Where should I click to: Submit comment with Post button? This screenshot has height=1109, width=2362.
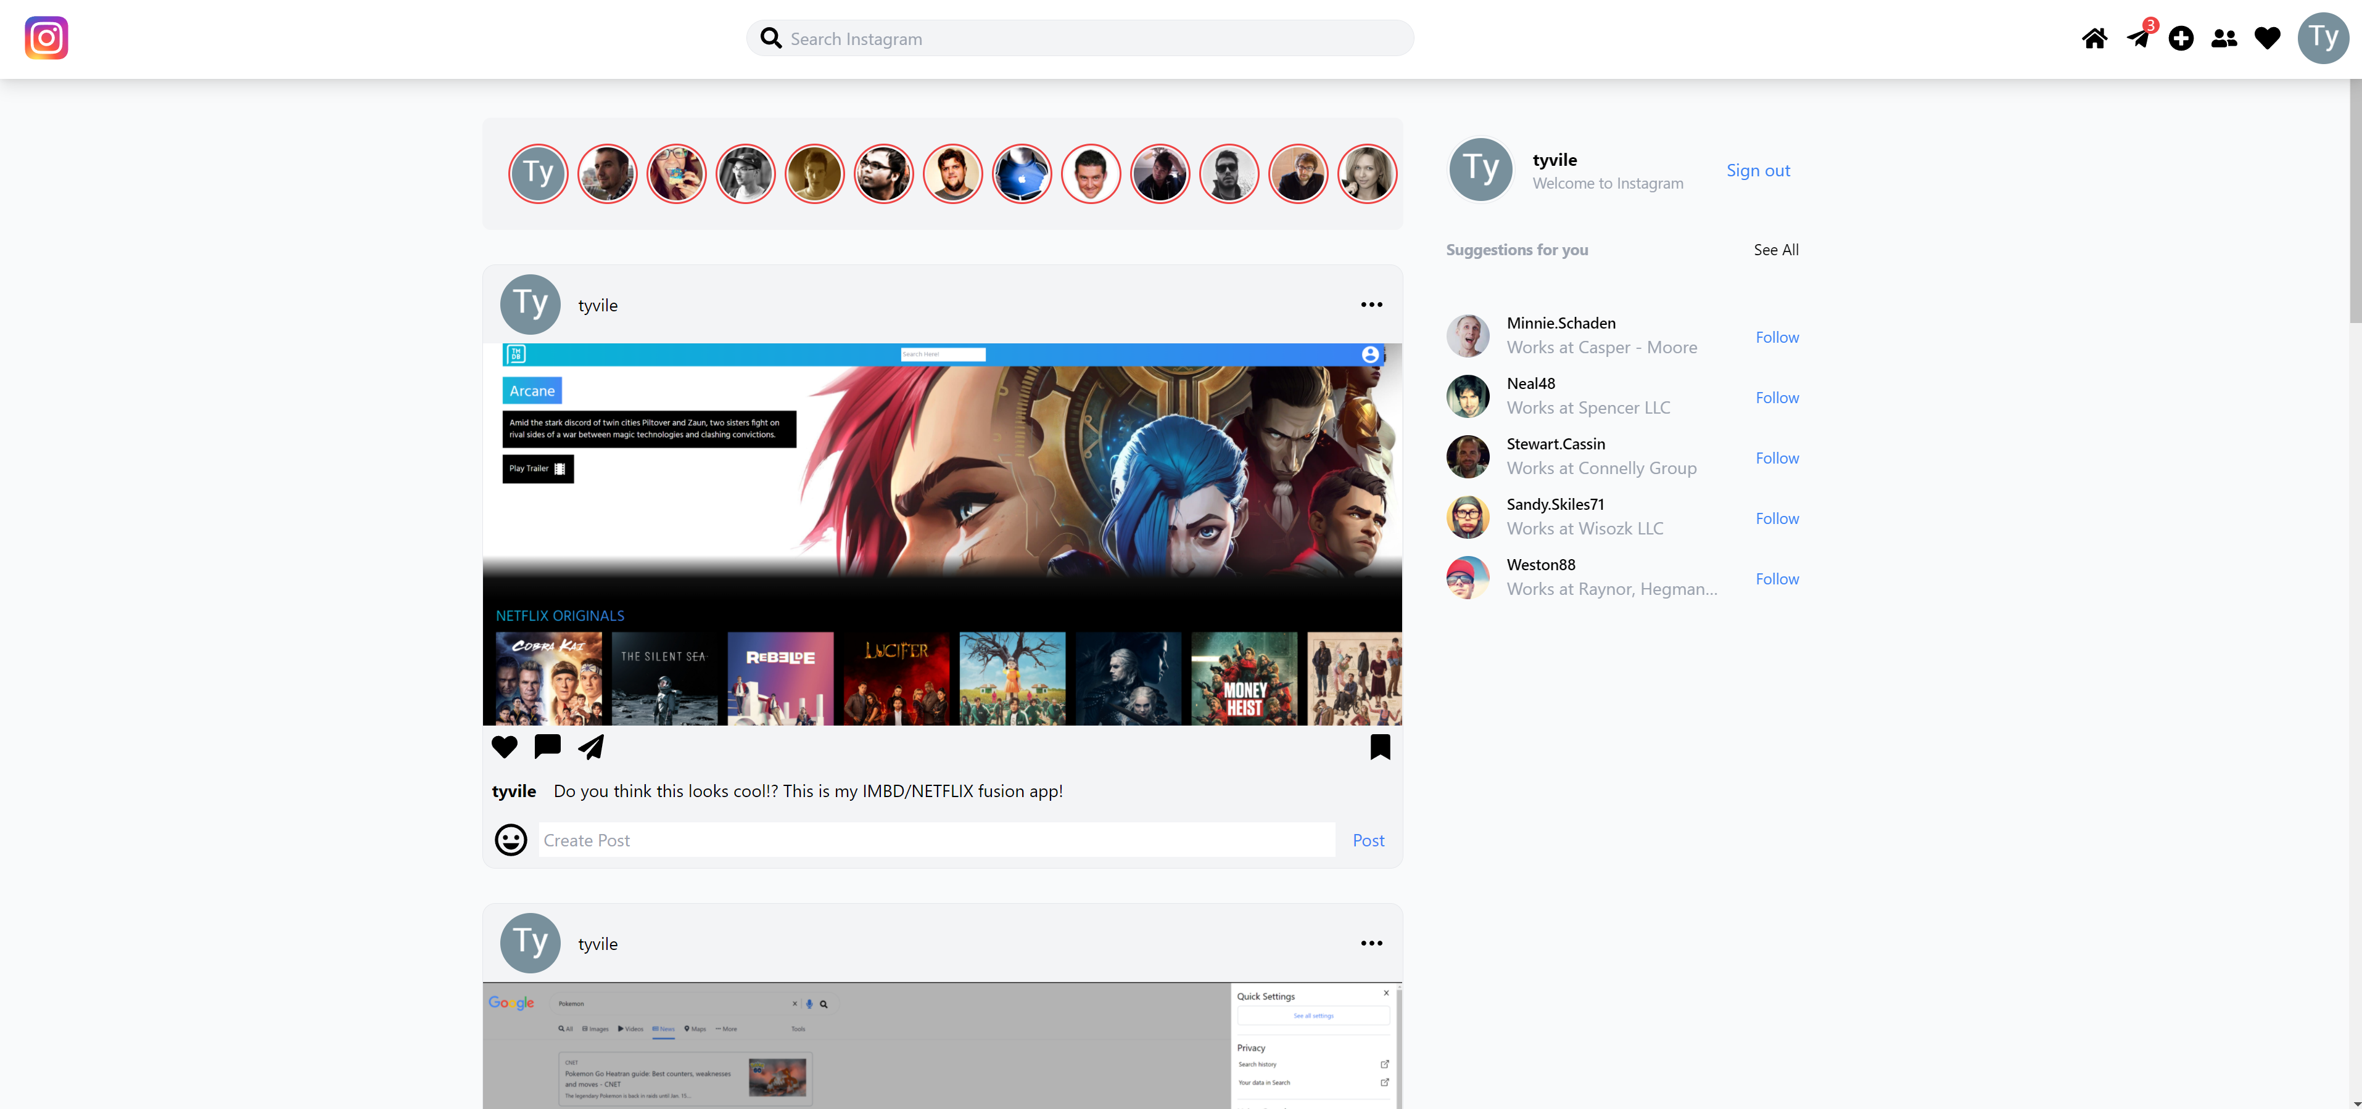(1367, 840)
